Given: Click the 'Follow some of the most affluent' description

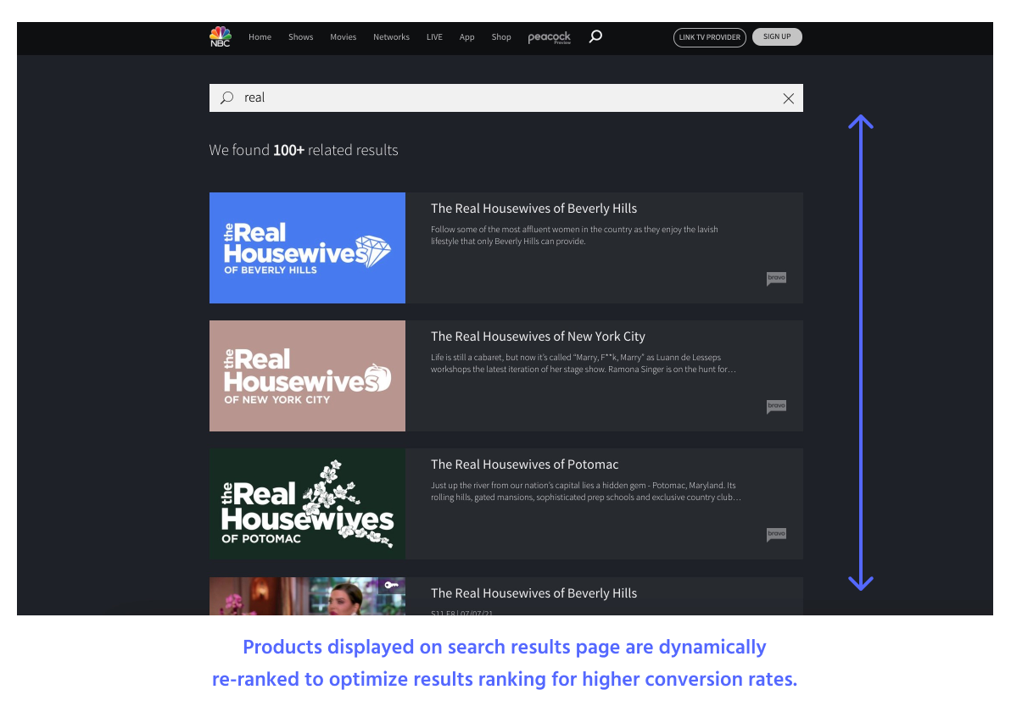Looking at the screenshot, I should tap(574, 235).
